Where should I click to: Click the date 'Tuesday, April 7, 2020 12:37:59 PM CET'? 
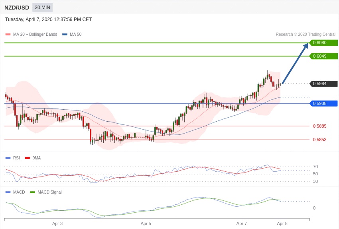click(x=48, y=19)
